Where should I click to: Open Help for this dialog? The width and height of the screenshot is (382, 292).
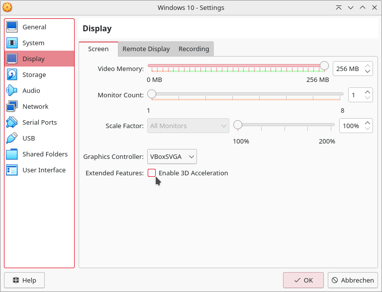[x=24, y=280]
